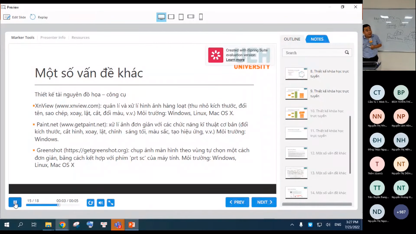Image resolution: width=416 pixels, height=234 pixels.
Task: Toggle the player volume button
Action: click(100, 203)
